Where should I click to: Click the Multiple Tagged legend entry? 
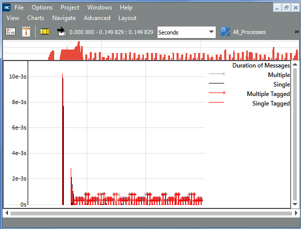(268, 94)
